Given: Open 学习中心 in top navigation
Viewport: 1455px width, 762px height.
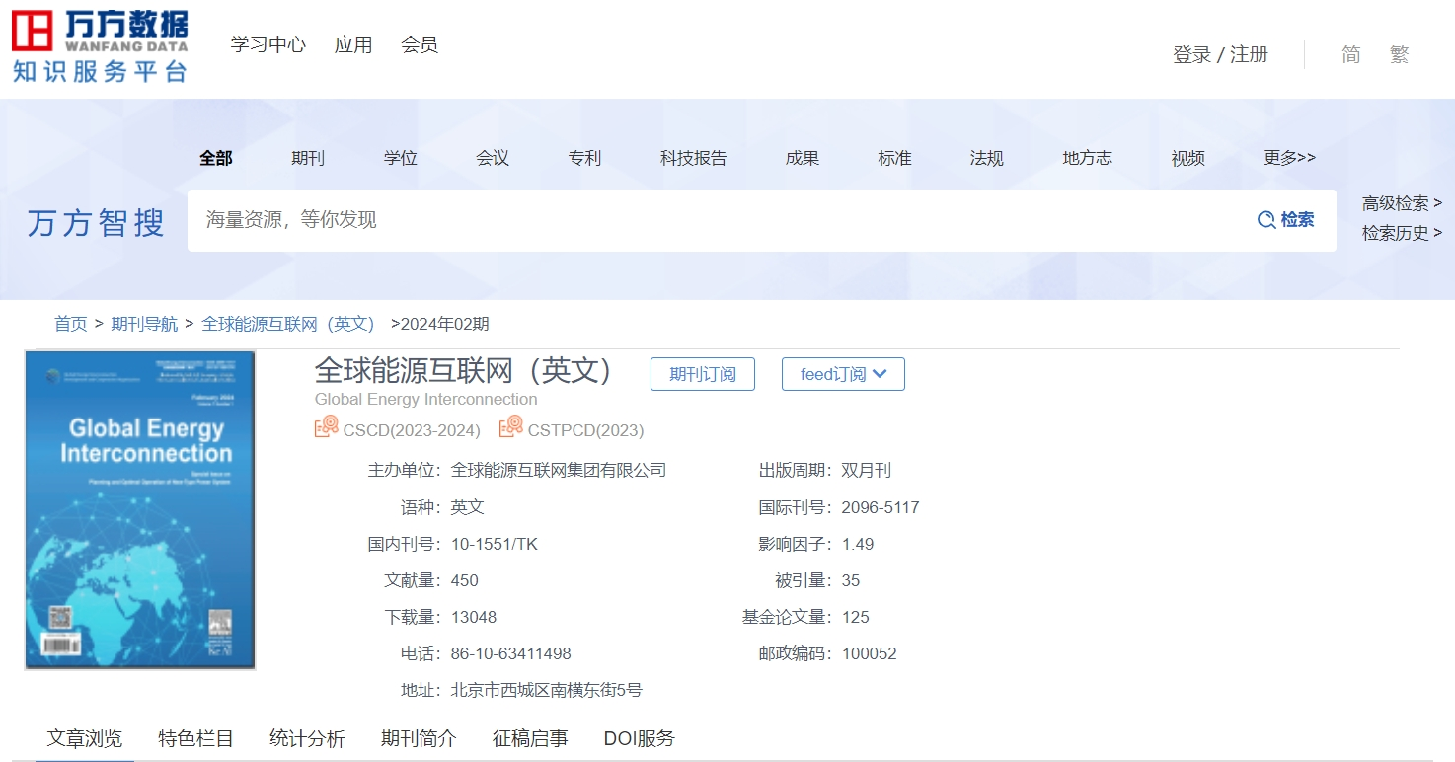Looking at the screenshot, I should point(268,44).
